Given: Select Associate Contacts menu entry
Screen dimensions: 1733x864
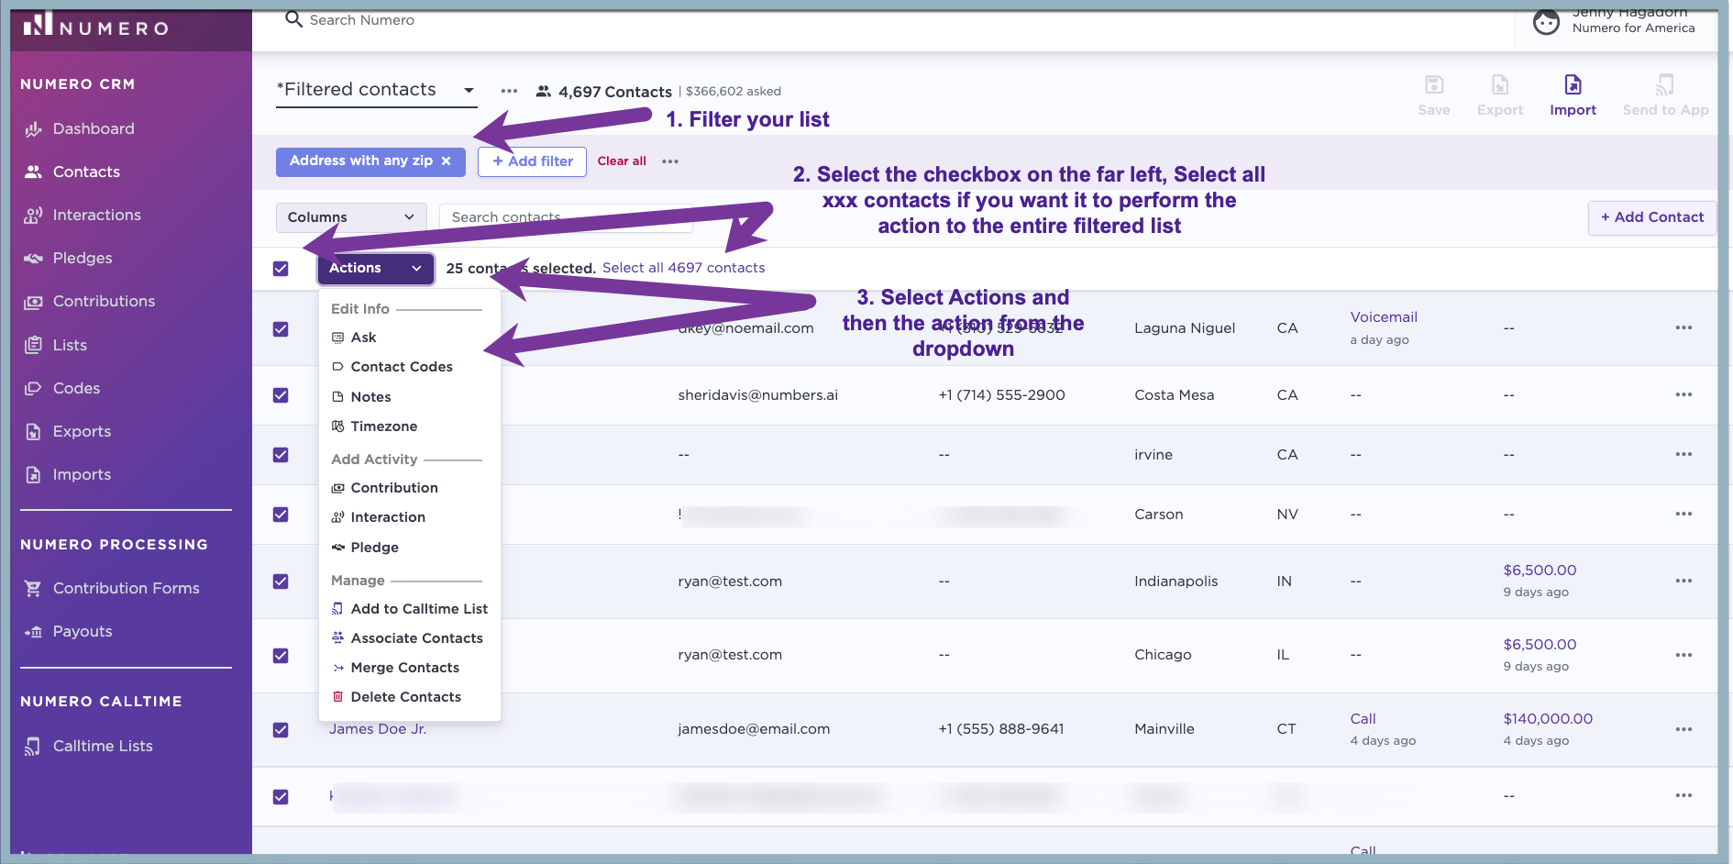Looking at the screenshot, I should [416, 638].
